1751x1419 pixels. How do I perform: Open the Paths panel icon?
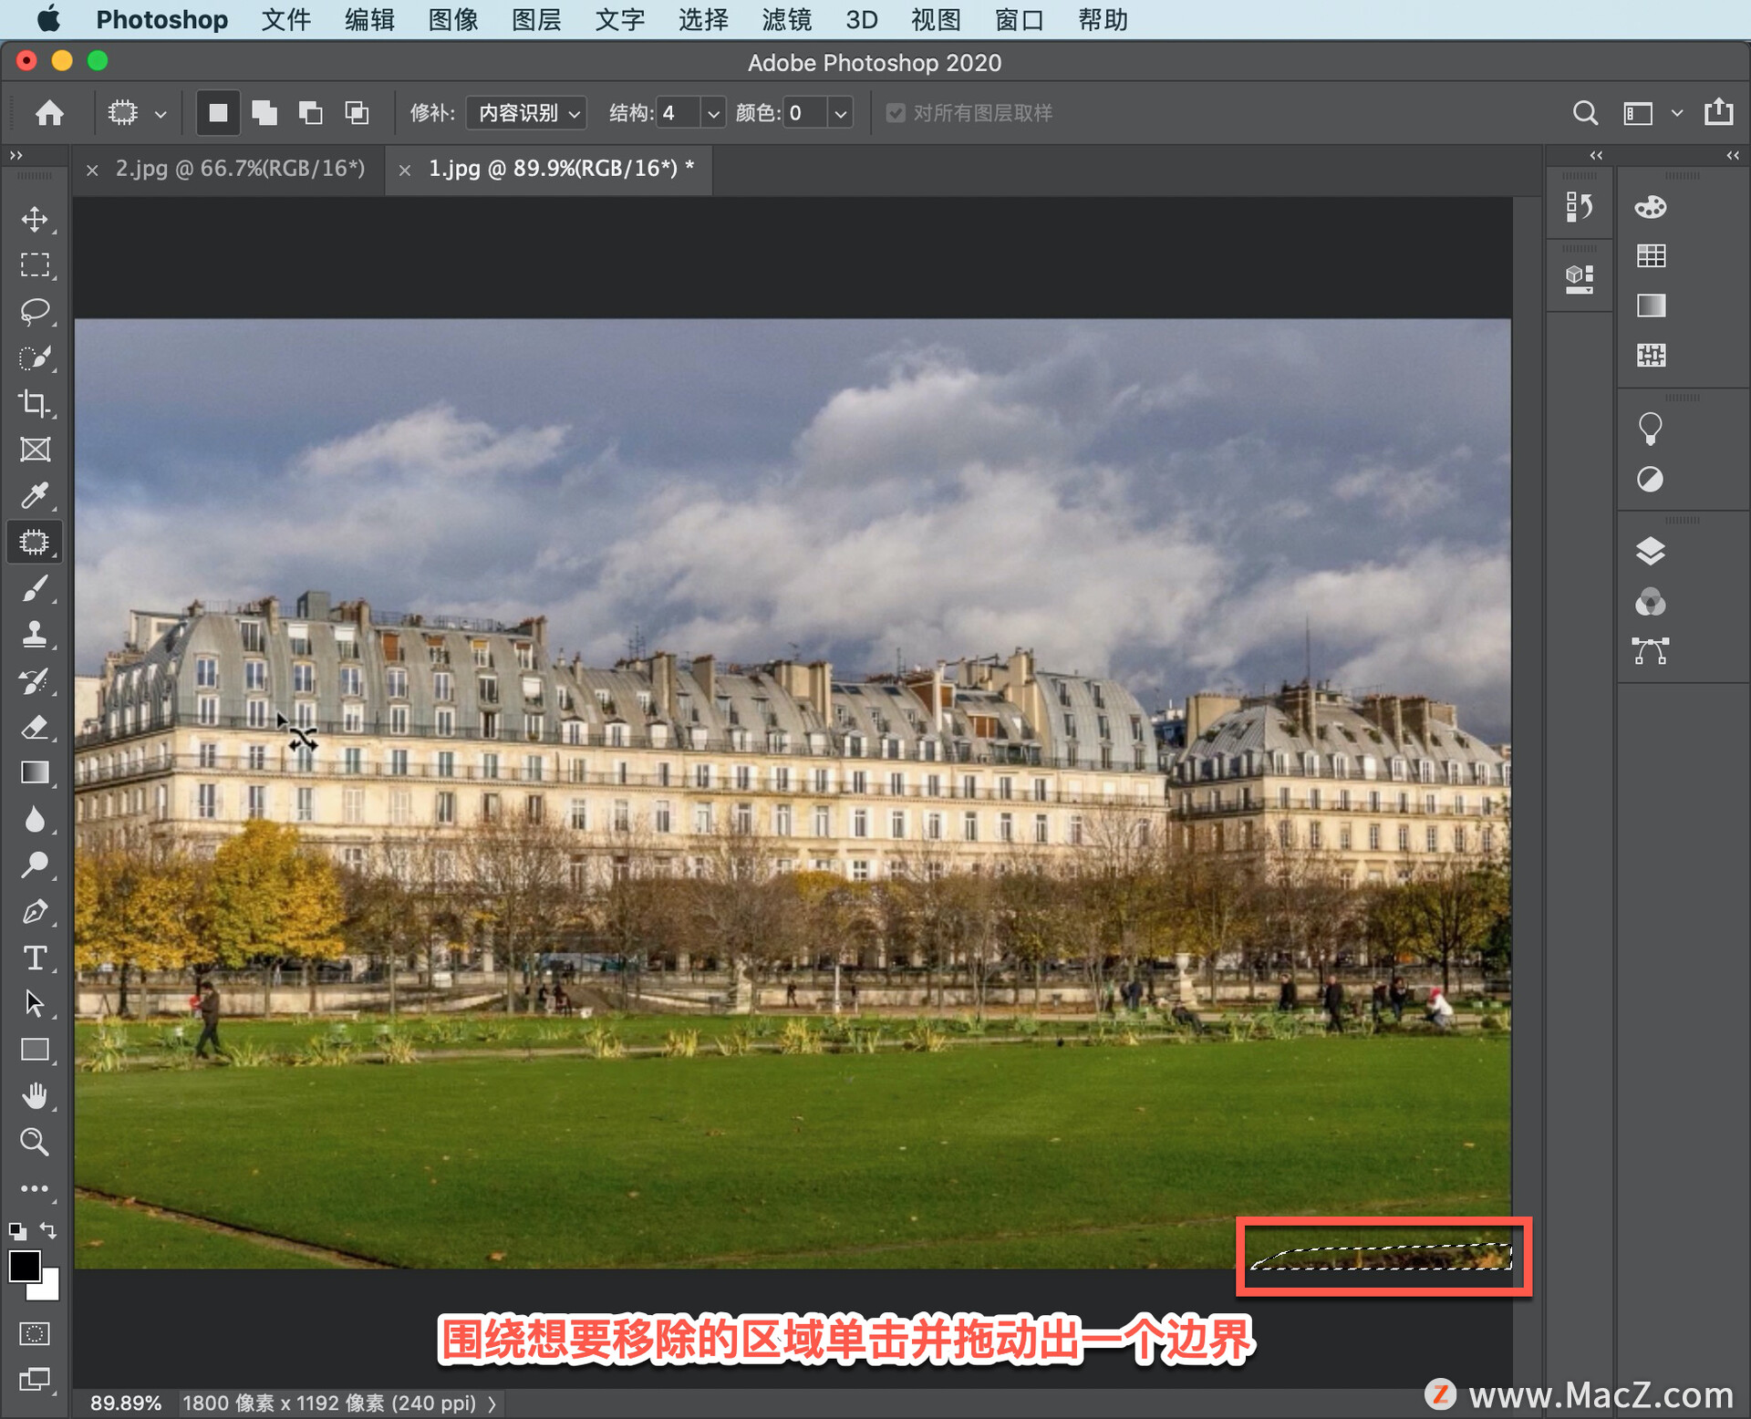[x=1651, y=651]
